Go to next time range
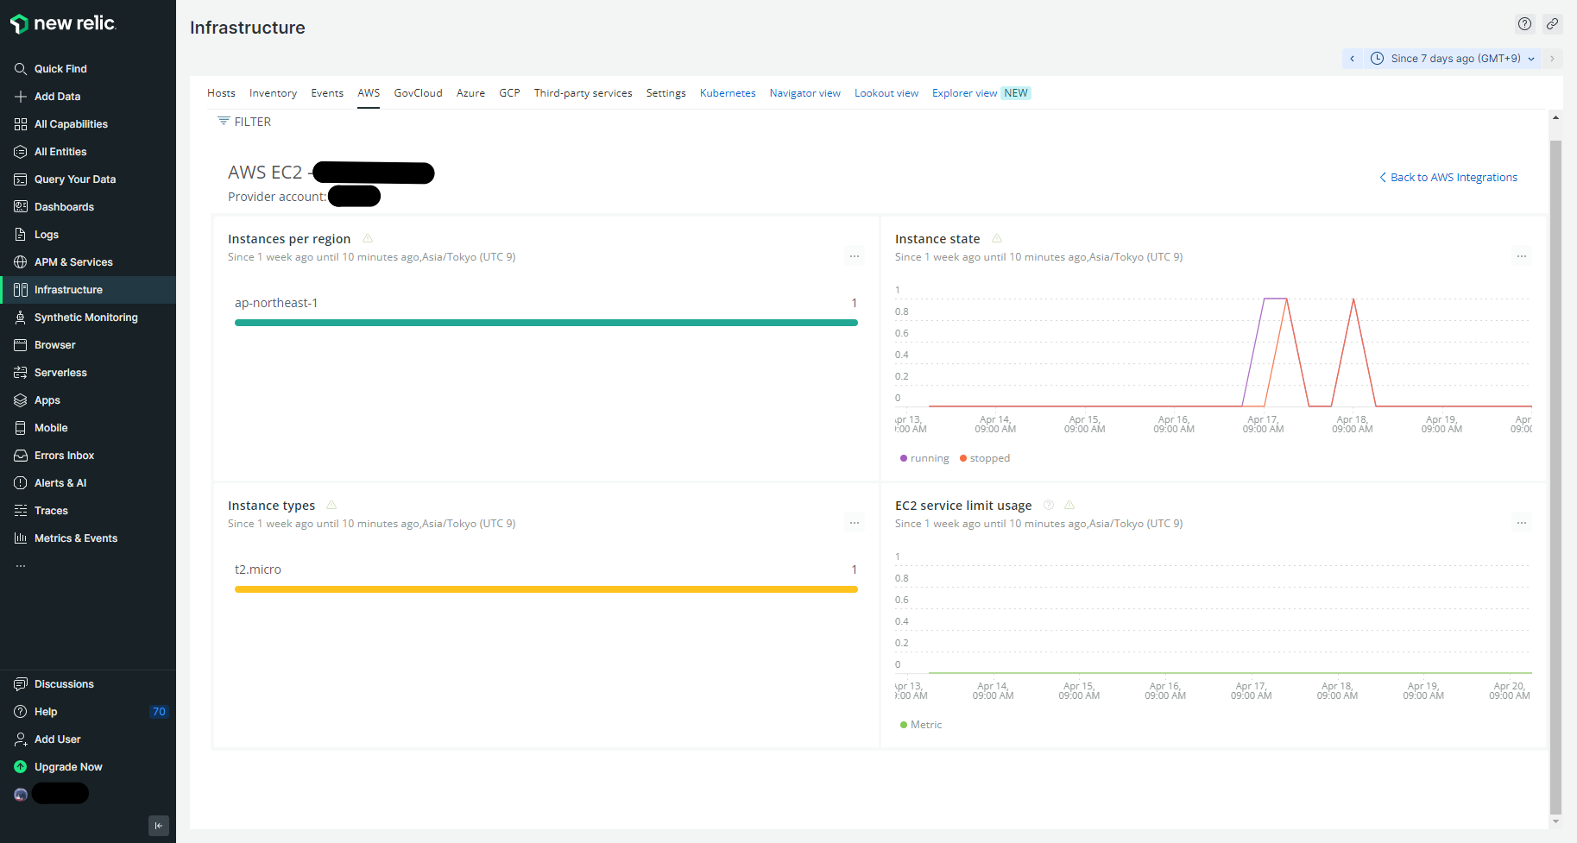This screenshot has width=1577, height=843. tap(1553, 59)
